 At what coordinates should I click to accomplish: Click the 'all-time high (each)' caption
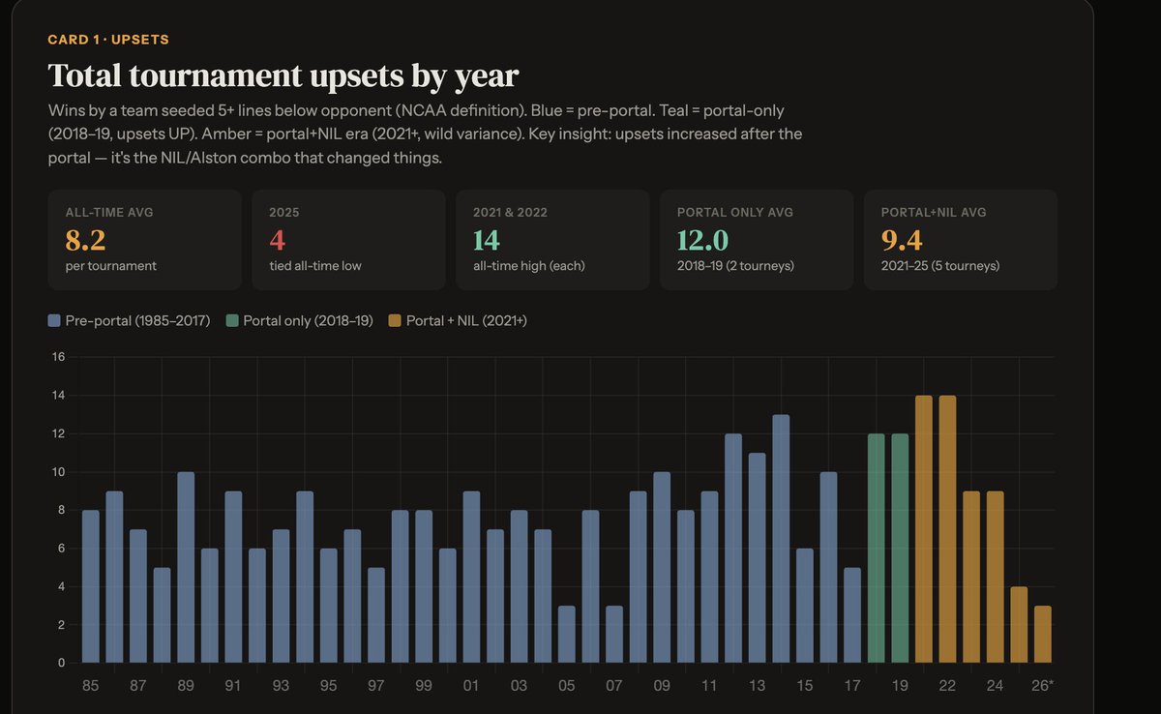point(529,265)
